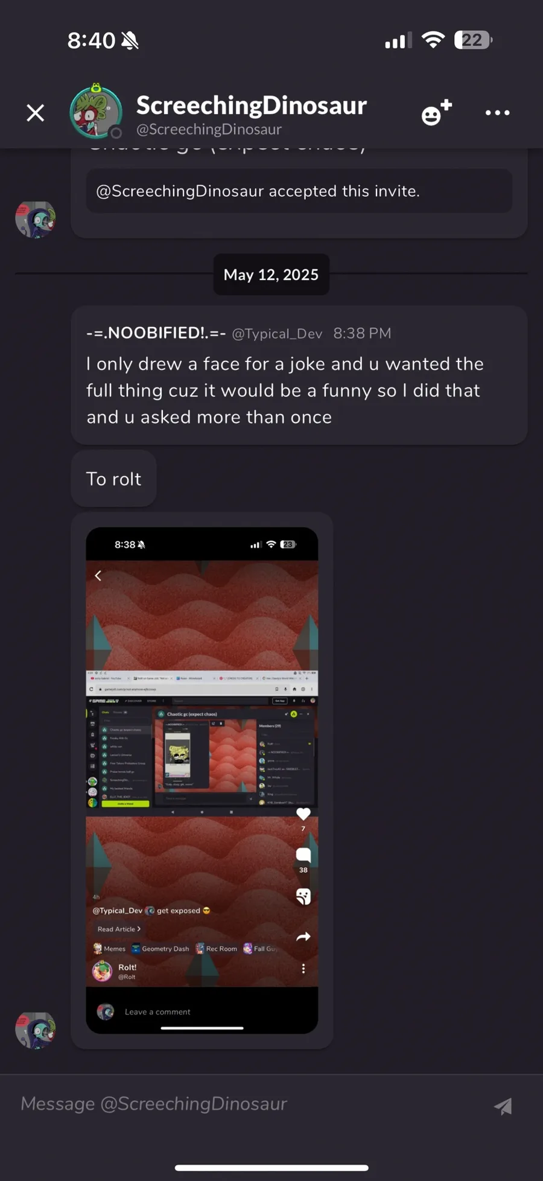Close the chat with the X icon
Image resolution: width=543 pixels, height=1181 pixels.
[x=36, y=113]
